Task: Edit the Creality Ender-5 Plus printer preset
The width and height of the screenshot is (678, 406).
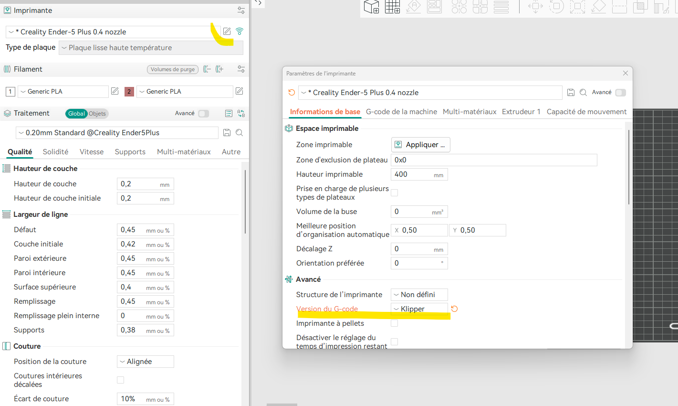Action: (227, 32)
